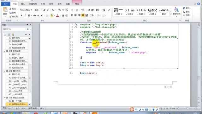Toggle Center paragraph alignment

(x=75, y=16)
